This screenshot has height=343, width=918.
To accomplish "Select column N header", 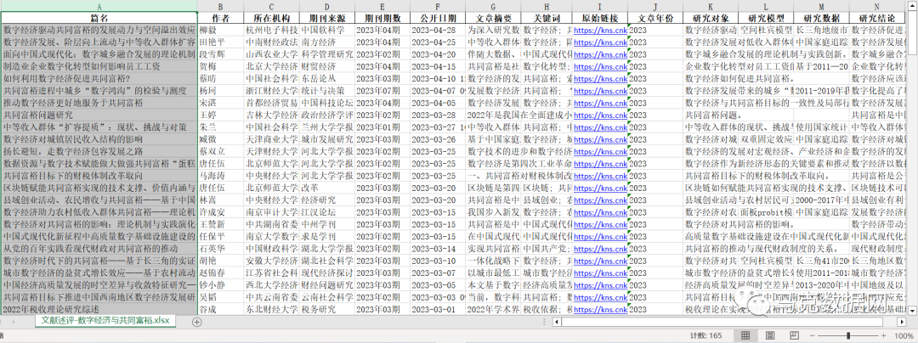I will click(876, 5).
